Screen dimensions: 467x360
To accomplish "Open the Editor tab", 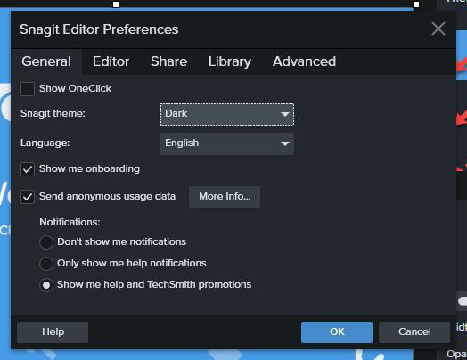I will (x=111, y=61).
